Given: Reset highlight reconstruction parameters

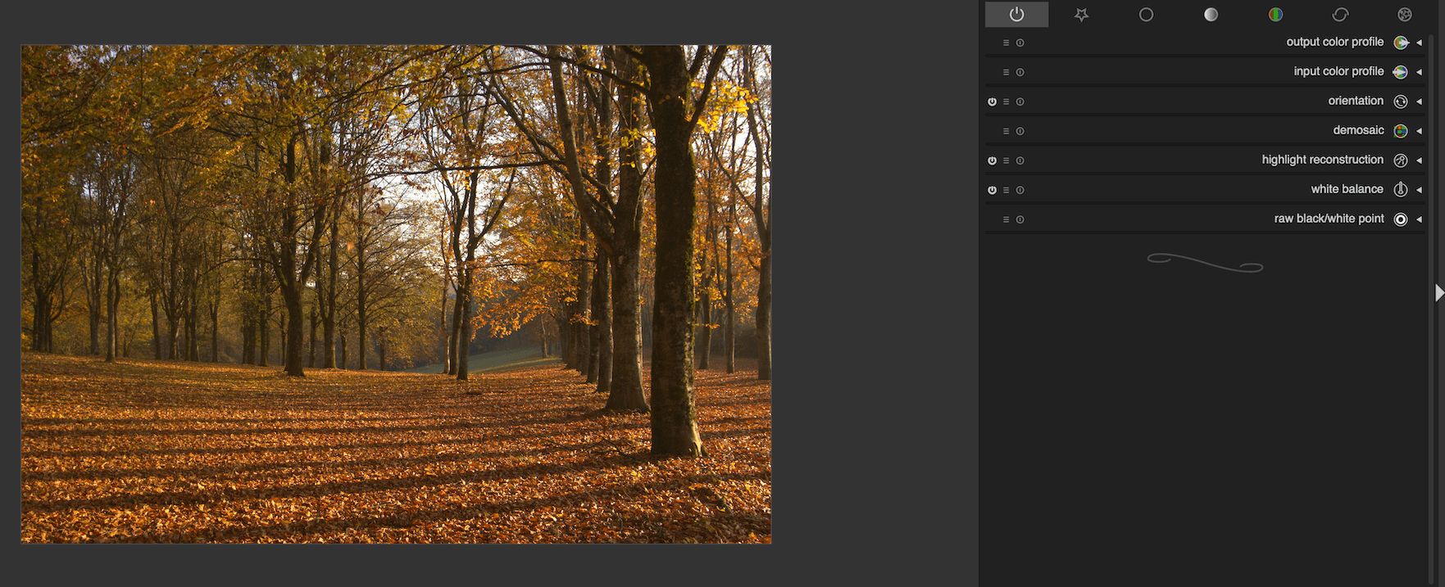Looking at the screenshot, I should [1020, 160].
